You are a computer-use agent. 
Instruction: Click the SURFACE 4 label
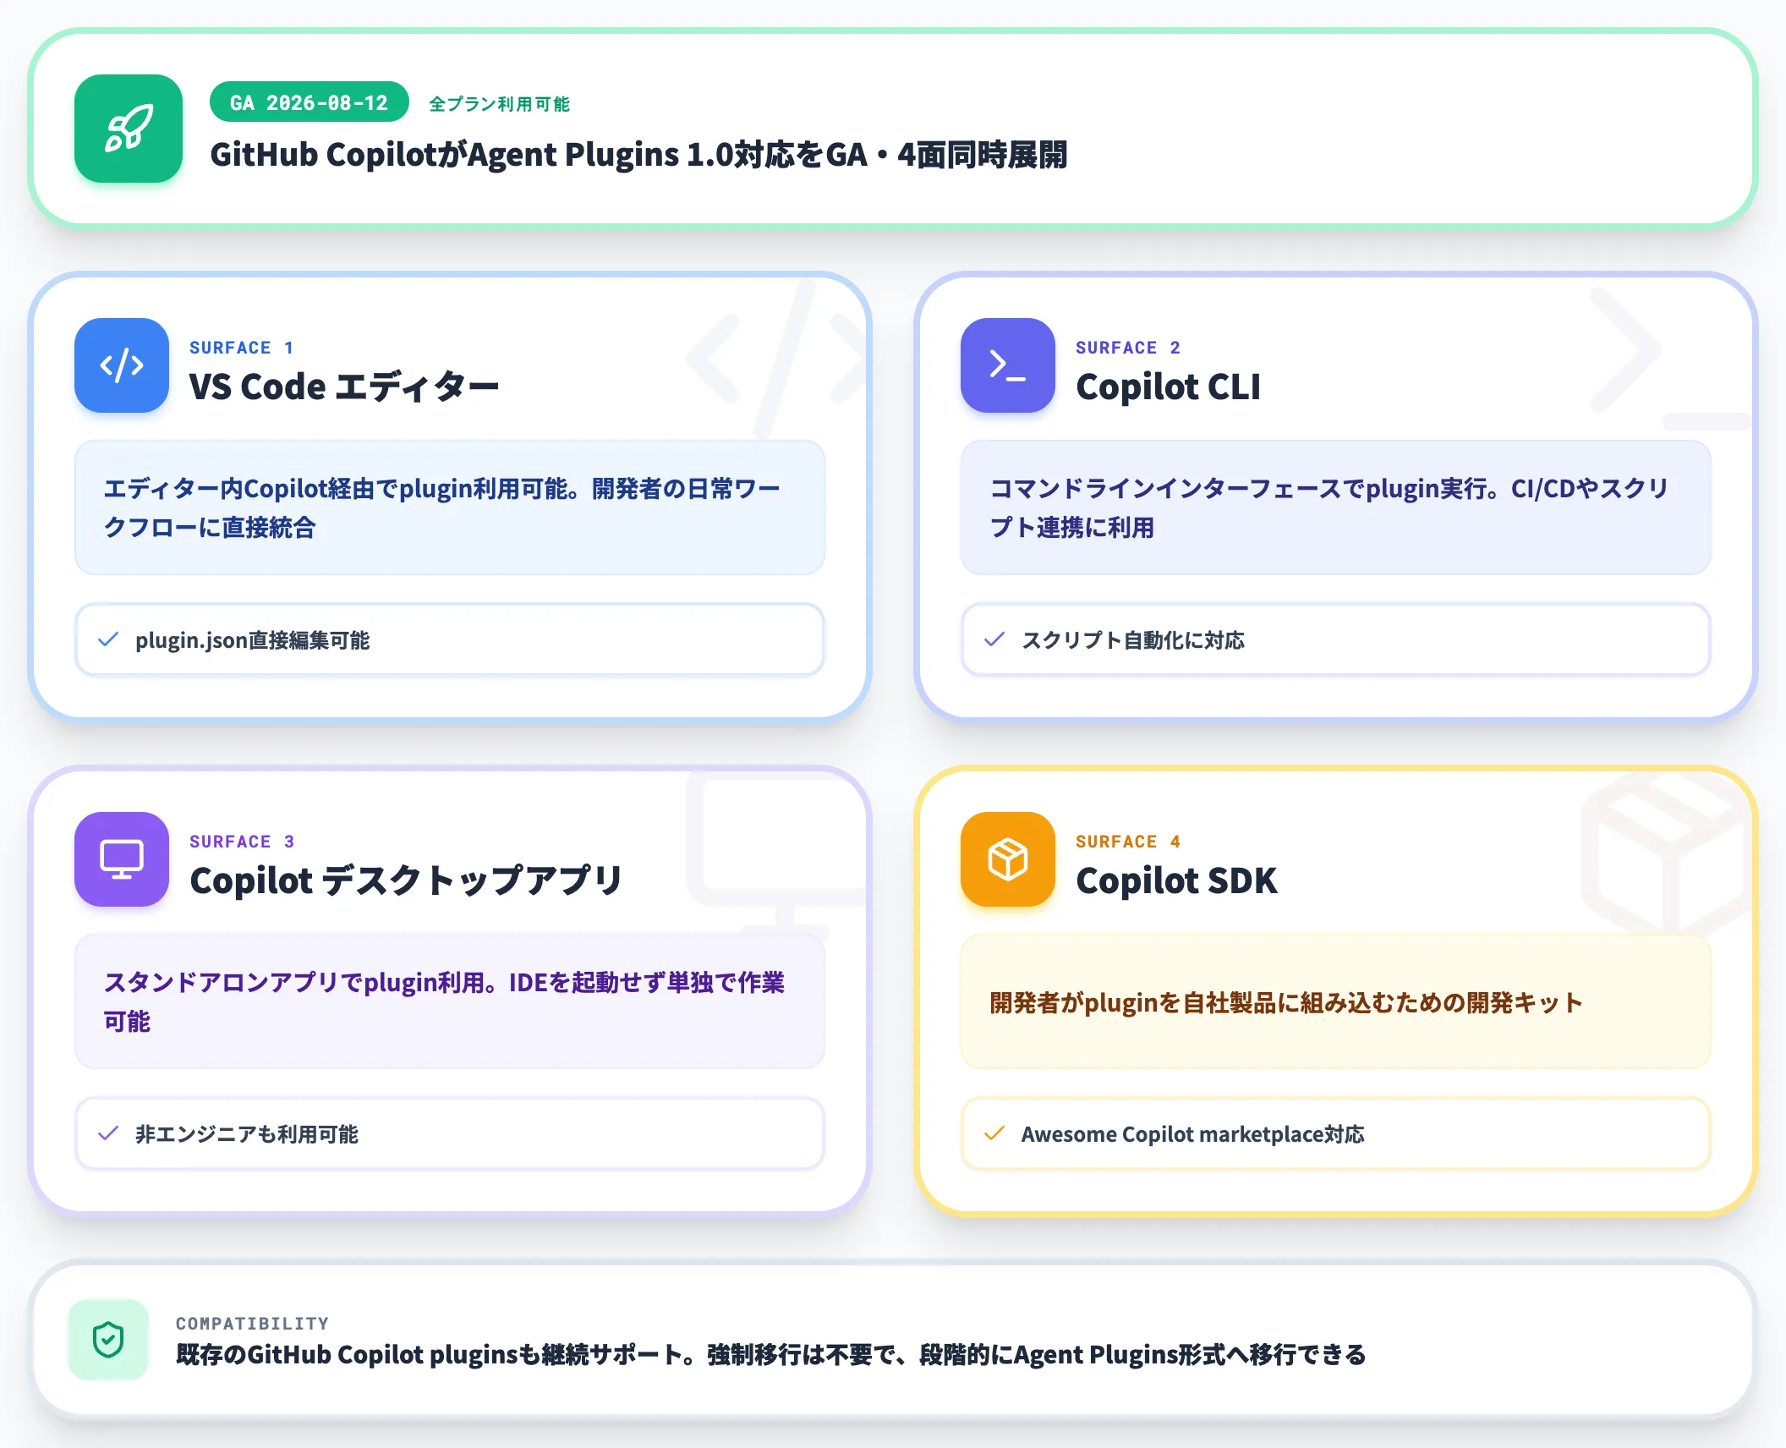click(1127, 842)
